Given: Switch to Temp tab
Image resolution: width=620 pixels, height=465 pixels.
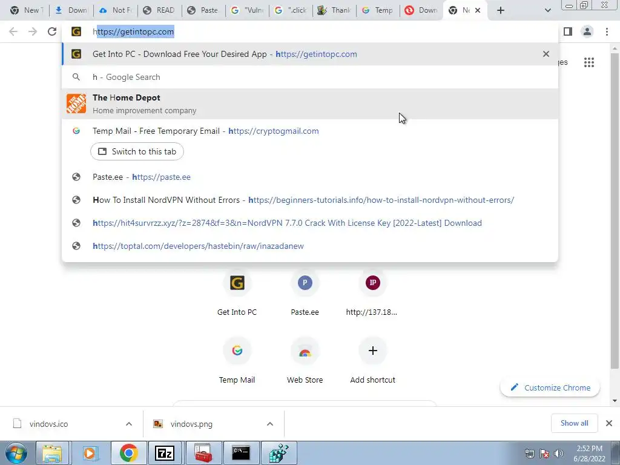Looking at the screenshot, I should pyautogui.click(x=378, y=10).
